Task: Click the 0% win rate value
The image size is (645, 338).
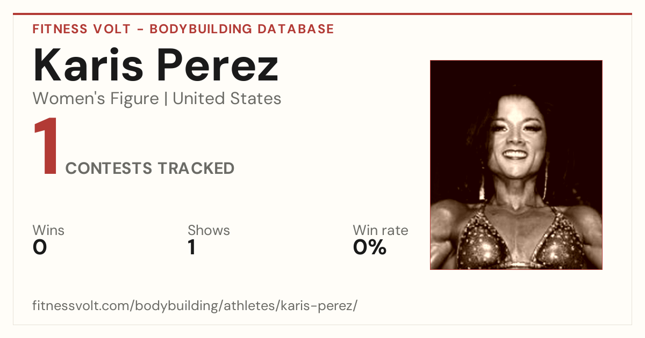Action: point(370,247)
